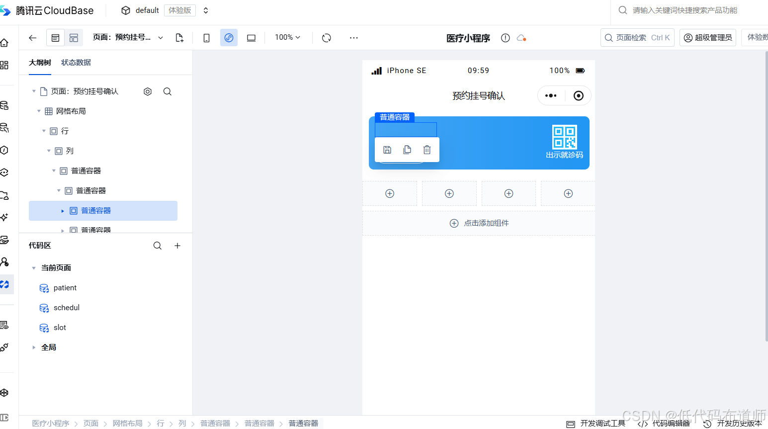Screen dimensions: 768x429
Task: Click the 页面检索 search input field
Action: 636,37
